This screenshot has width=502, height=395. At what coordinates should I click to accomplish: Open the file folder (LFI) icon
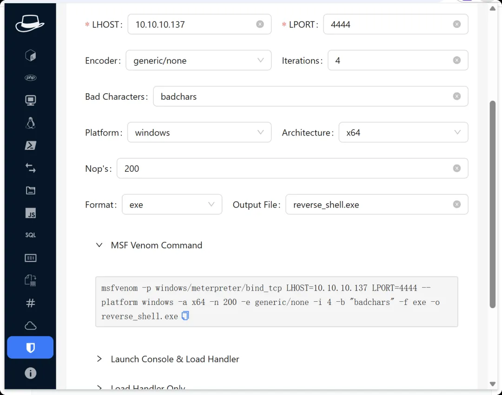click(30, 190)
